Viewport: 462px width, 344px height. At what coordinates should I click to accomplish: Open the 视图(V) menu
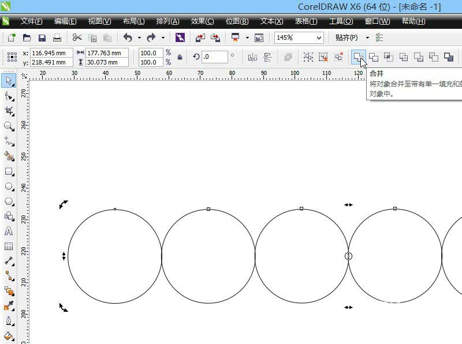(99, 21)
